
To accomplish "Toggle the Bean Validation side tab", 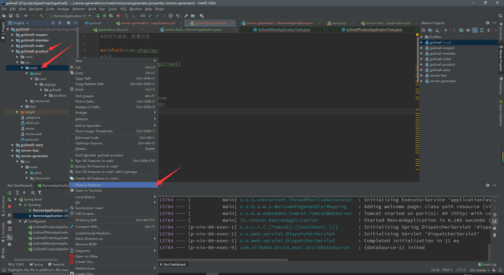I will click(501, 113).
